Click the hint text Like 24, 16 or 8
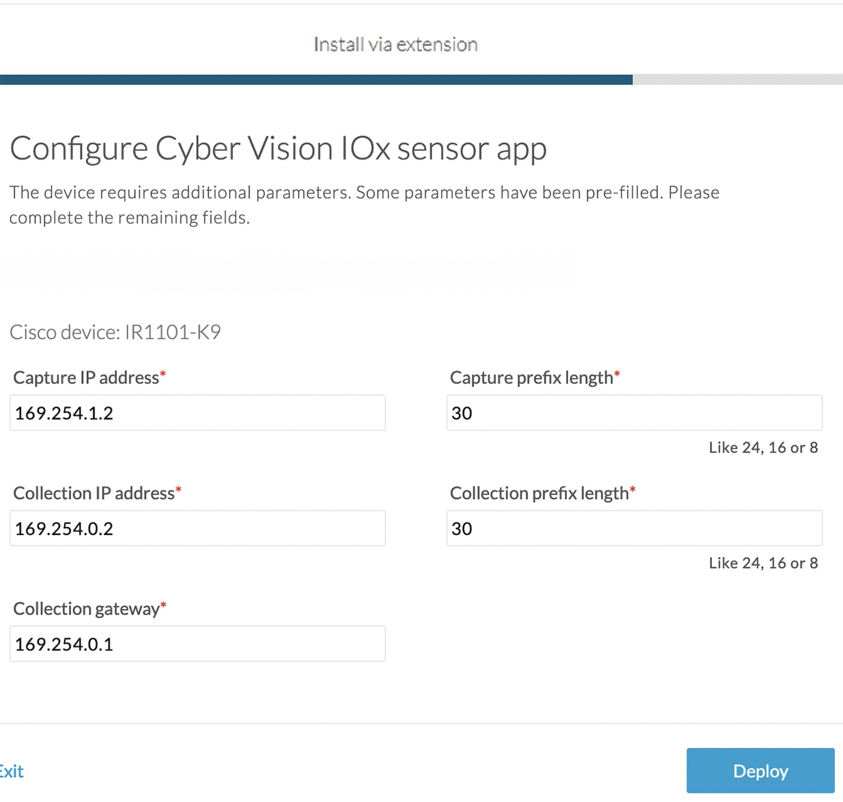 (x=763, y=447)
